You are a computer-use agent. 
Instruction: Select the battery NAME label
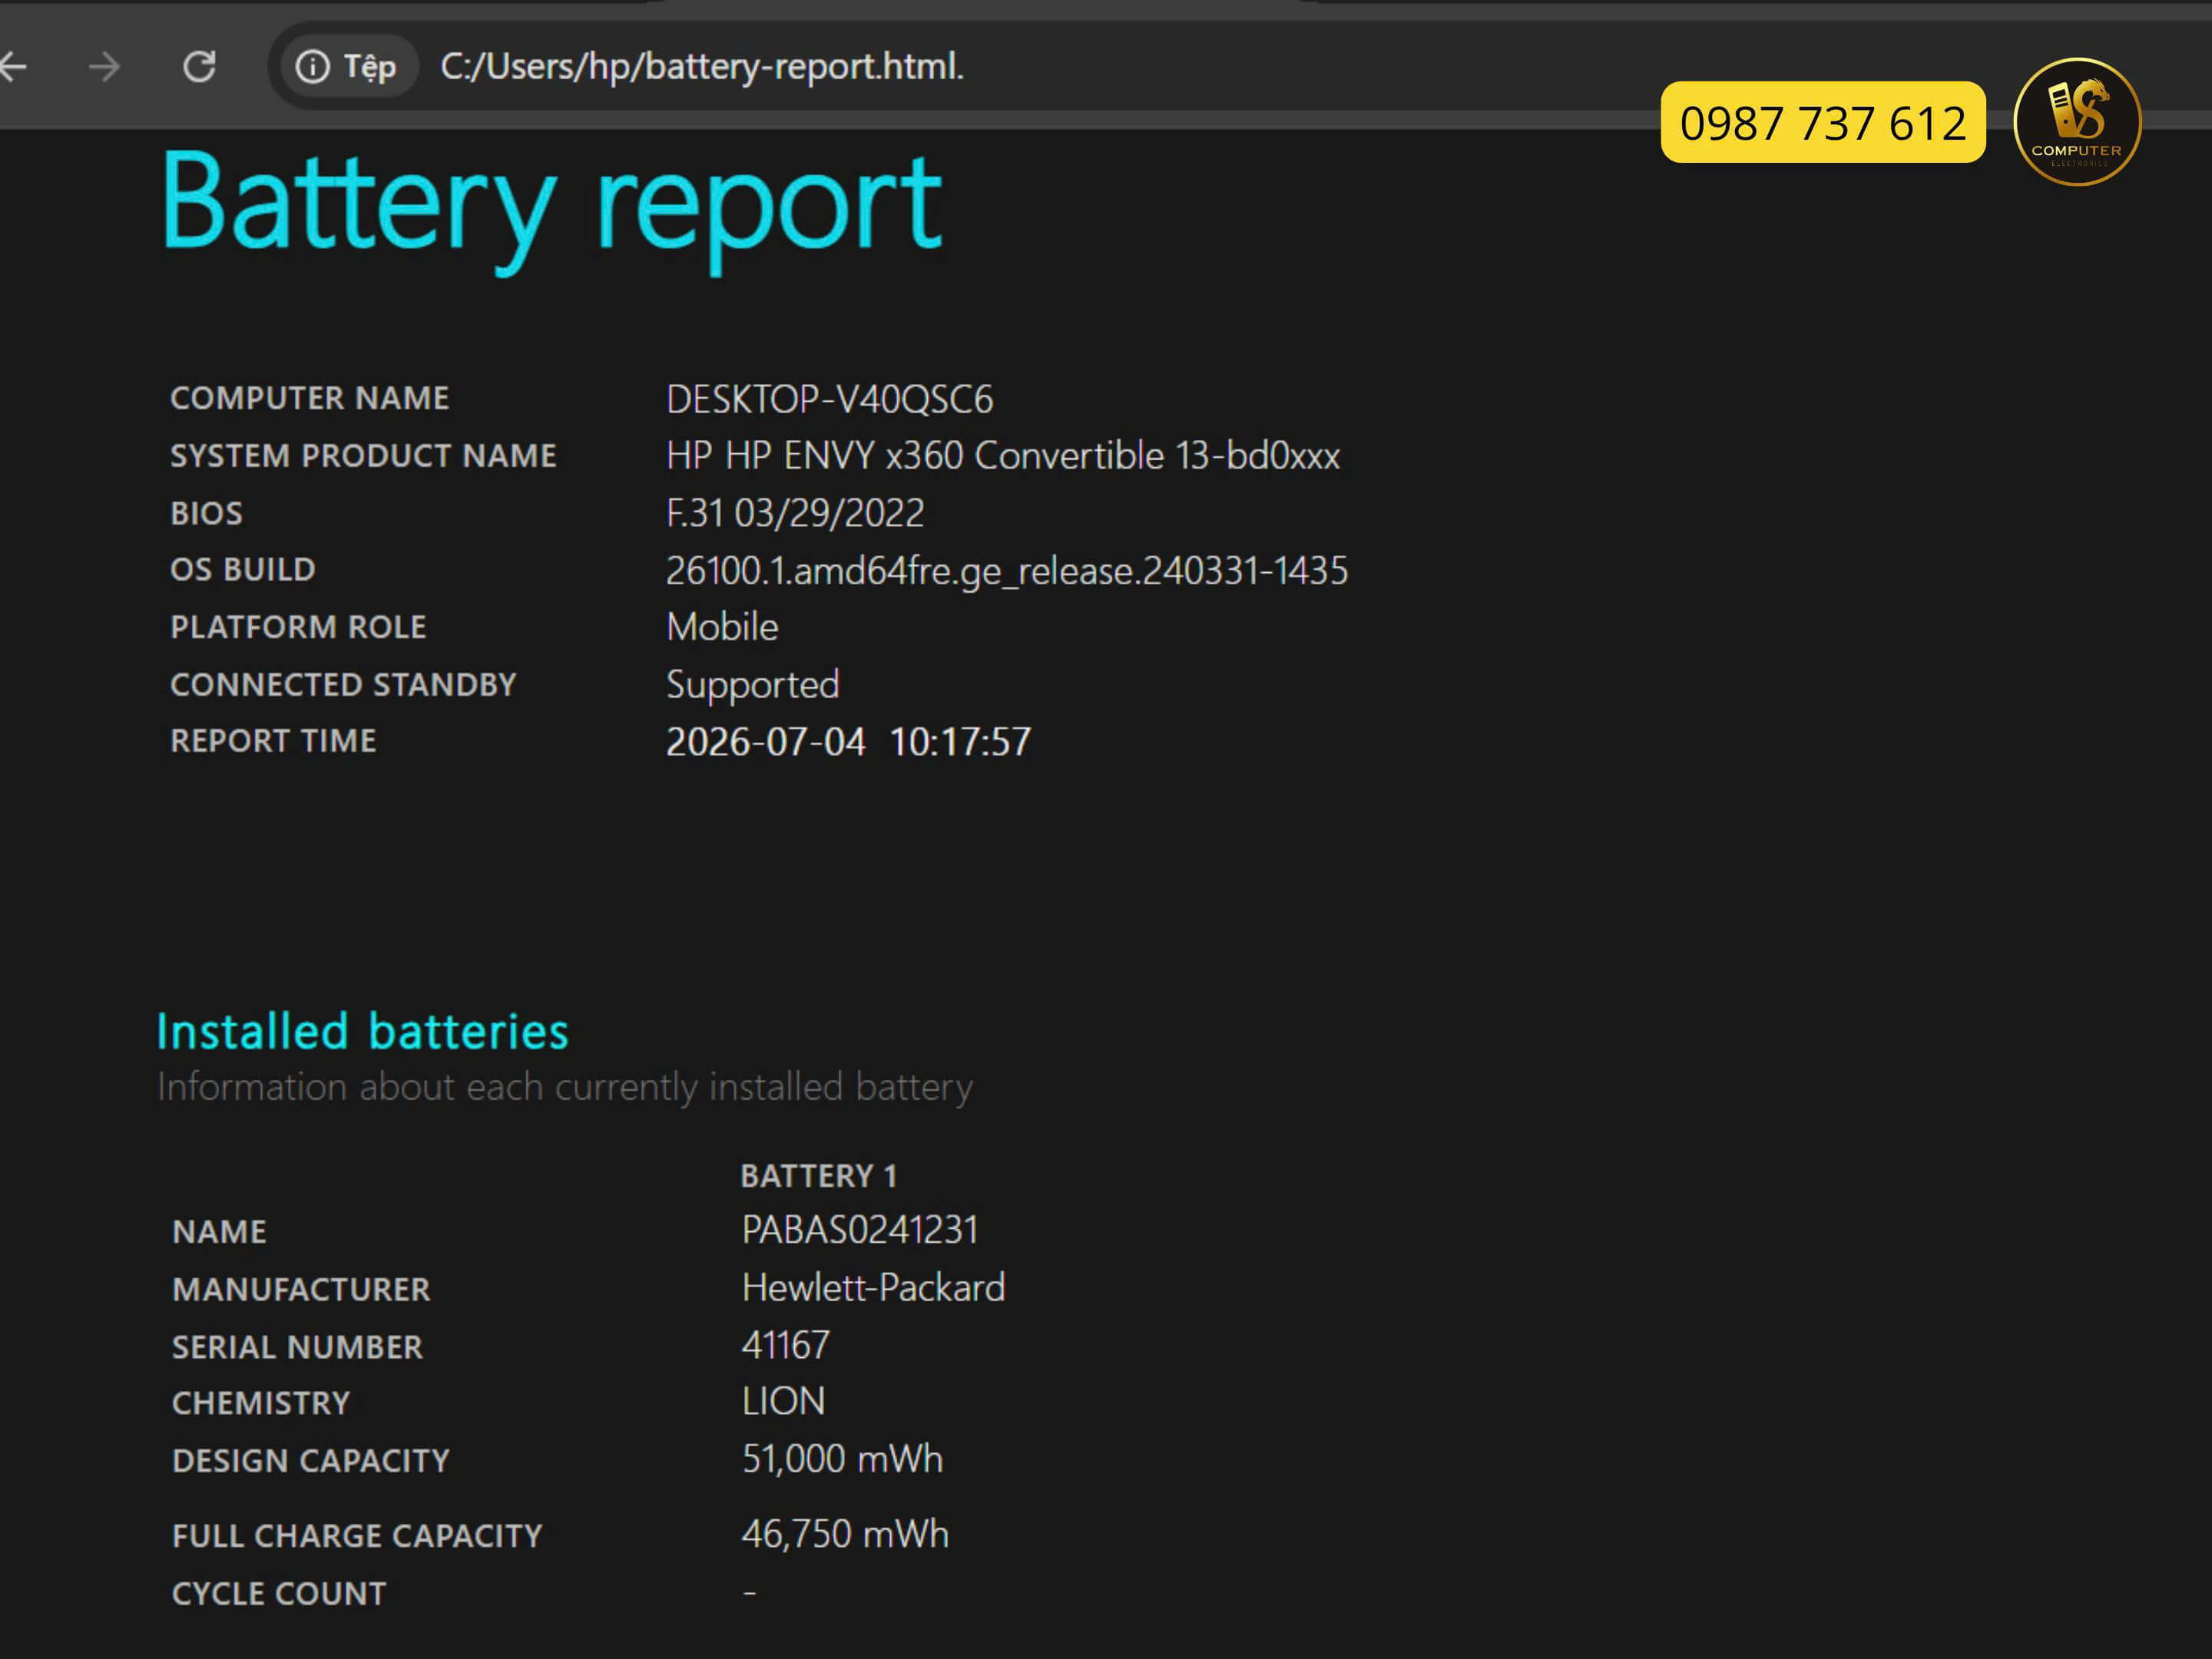pyautogui.click(x=220, y=1232)
